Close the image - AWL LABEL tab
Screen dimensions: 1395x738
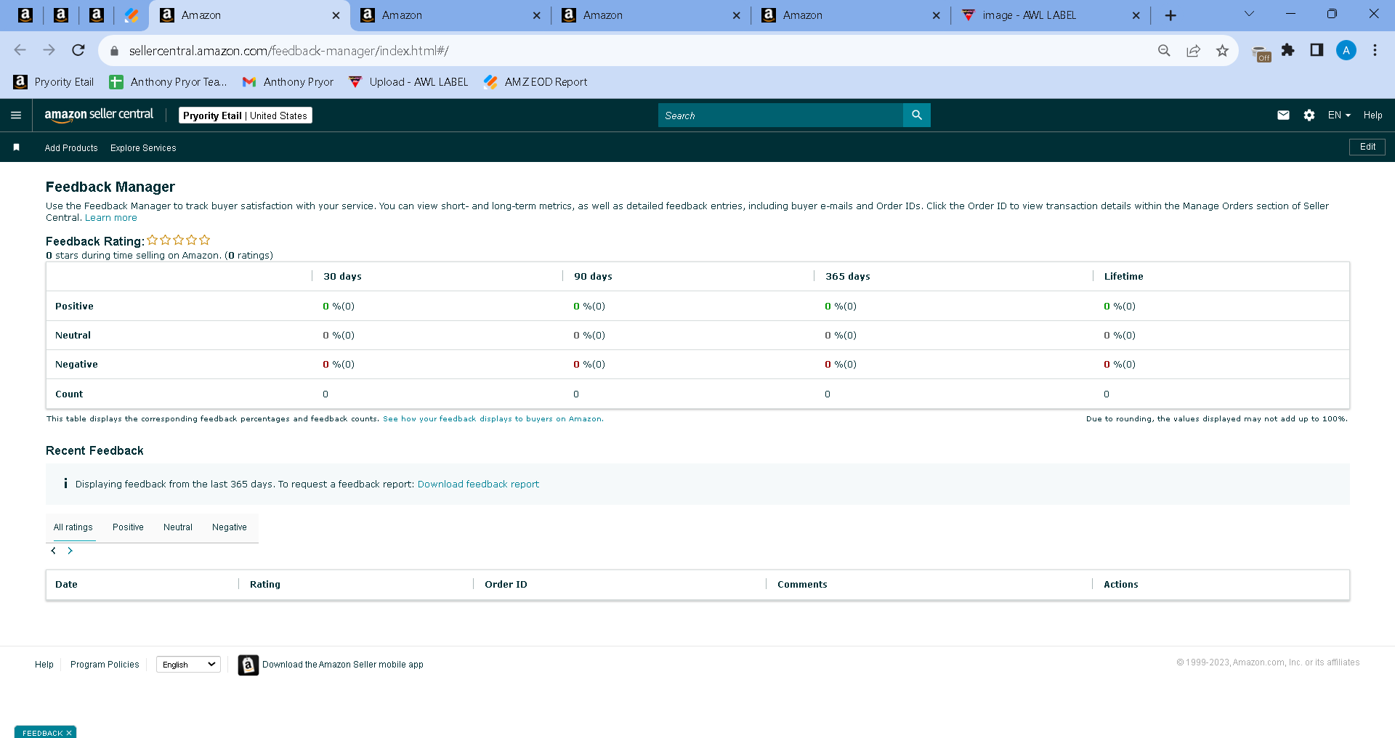coord(1136,15)
